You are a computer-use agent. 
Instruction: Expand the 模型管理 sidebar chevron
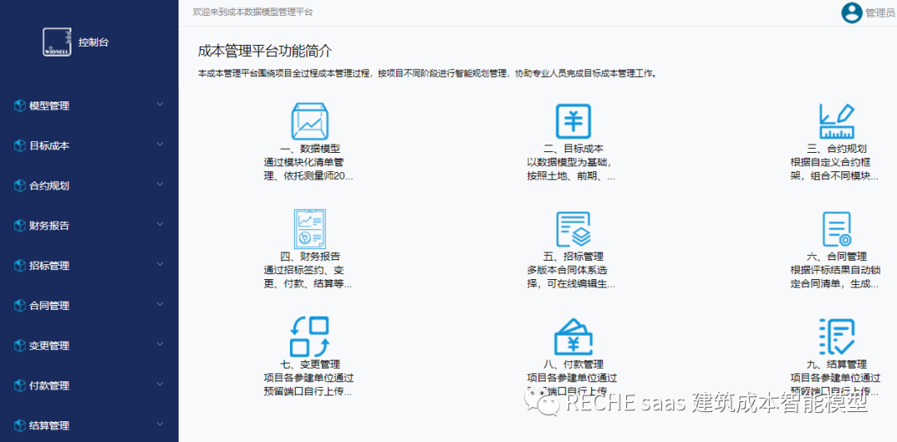pos(160,105)
